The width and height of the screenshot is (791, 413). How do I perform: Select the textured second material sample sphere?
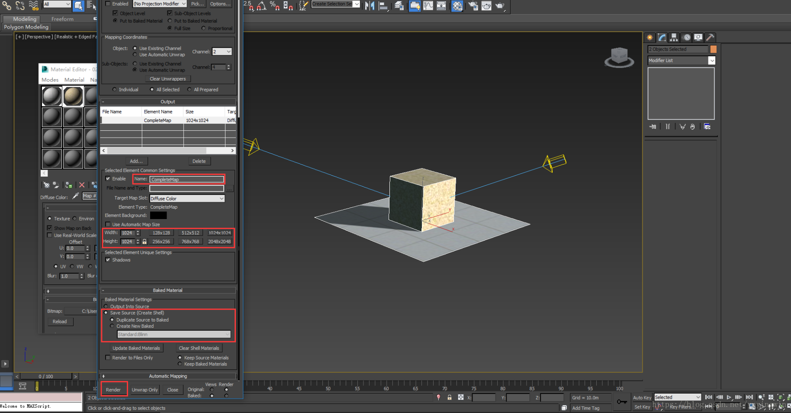pyautogui.click(x=73, y=96)
